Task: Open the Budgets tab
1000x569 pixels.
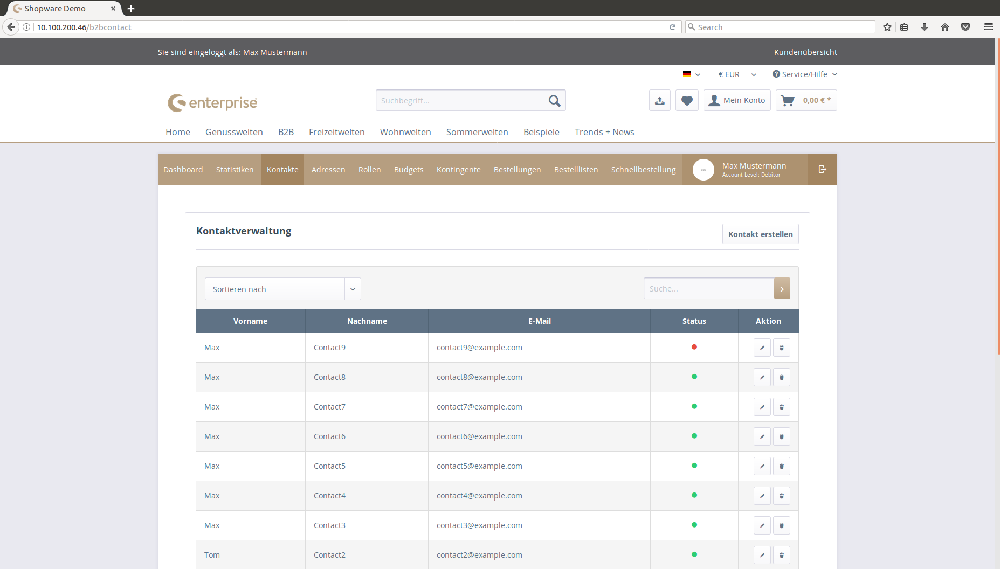Action: coord(408,170)
